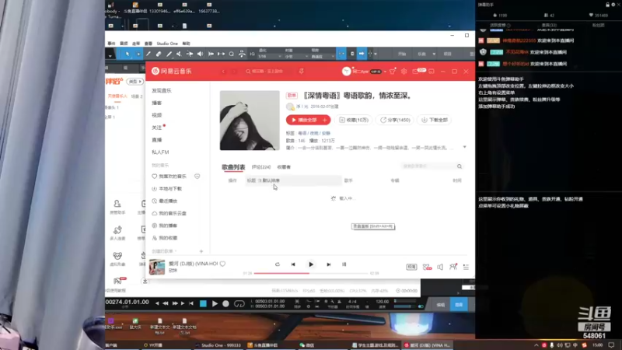Switch to the Comments (224) tab
Image resolution: width=622 pixels, height=350 pixels.
[x=261, y=167]
